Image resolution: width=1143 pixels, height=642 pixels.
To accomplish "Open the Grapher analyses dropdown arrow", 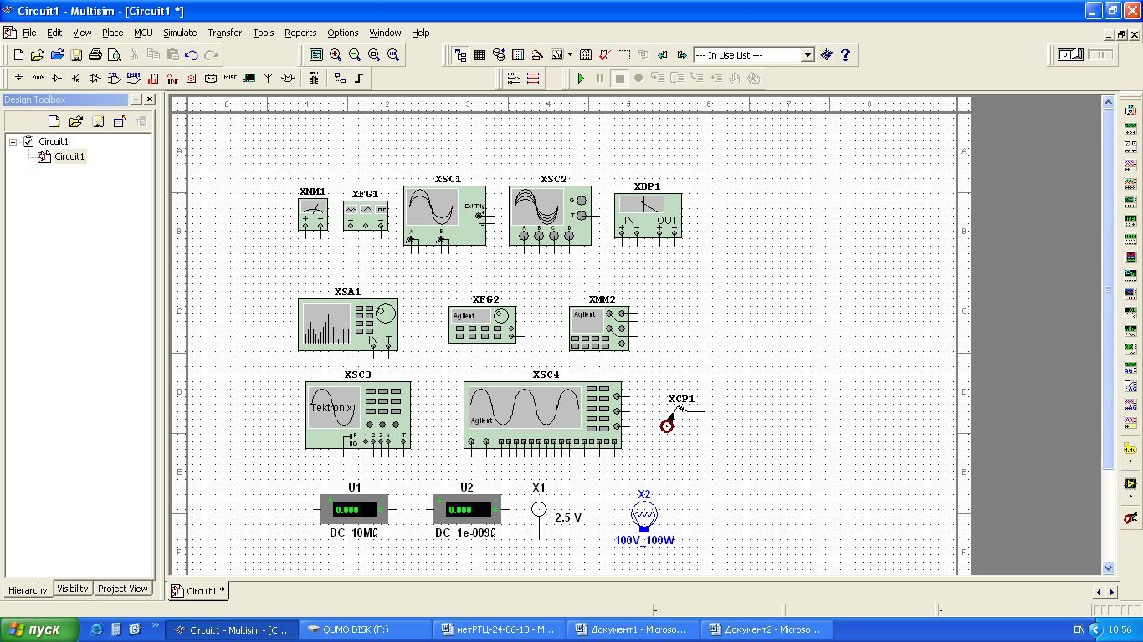I will point(570,55).
